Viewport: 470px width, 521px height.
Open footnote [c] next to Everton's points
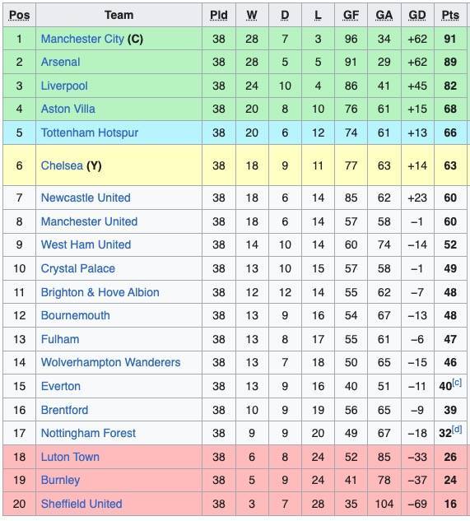457,383
